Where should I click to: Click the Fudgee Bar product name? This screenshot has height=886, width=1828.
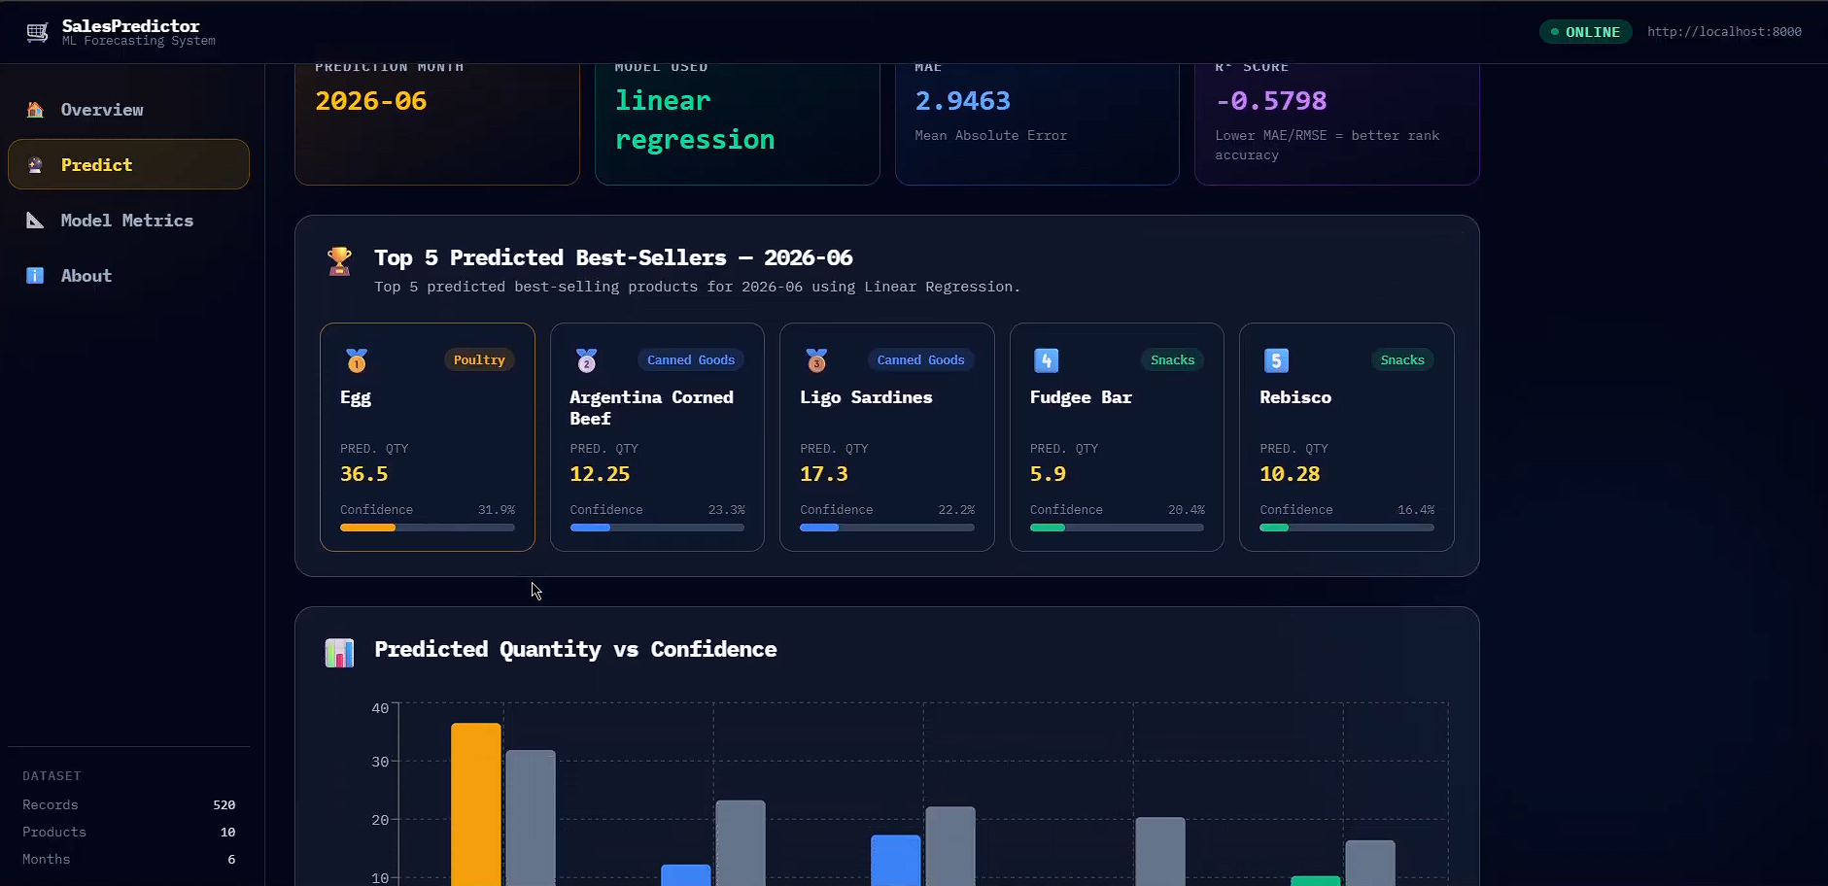[x=1081, y=397]
